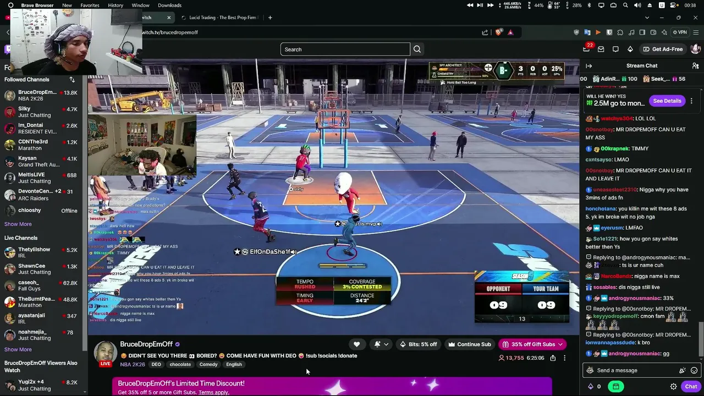Share the stream icon below video
The image size is (704, 396).
[553, 358]
